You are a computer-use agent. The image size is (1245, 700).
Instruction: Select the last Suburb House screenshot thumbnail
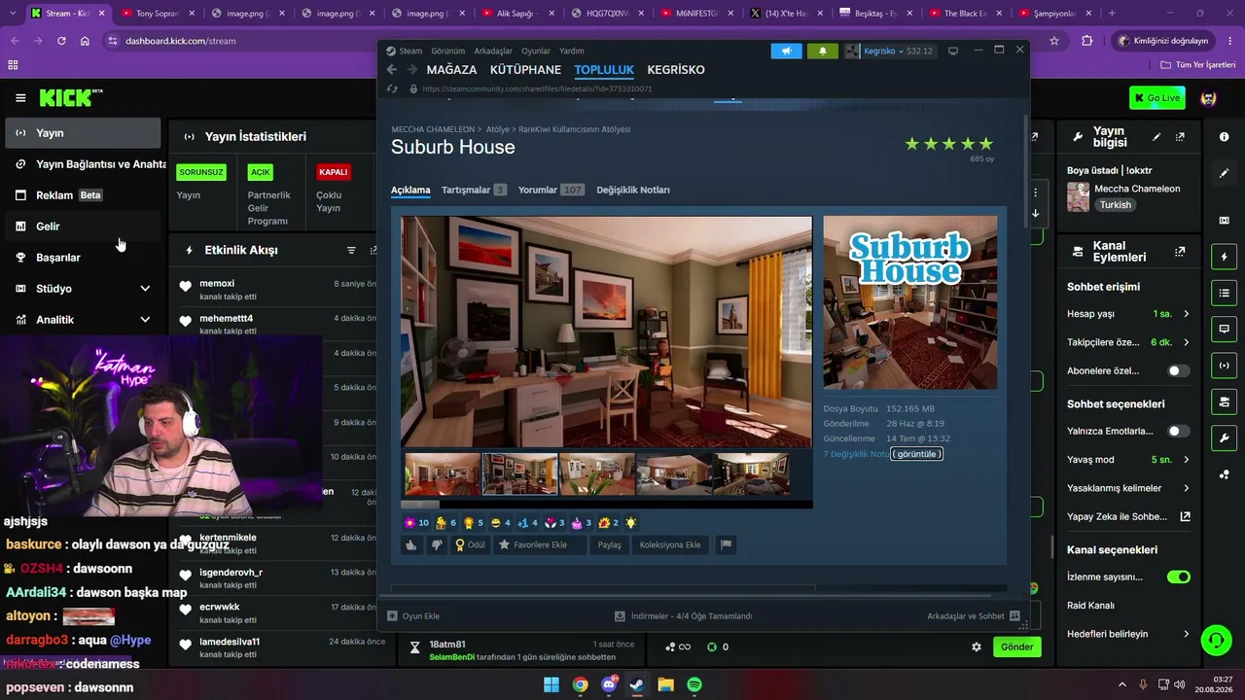pos(752,474)
